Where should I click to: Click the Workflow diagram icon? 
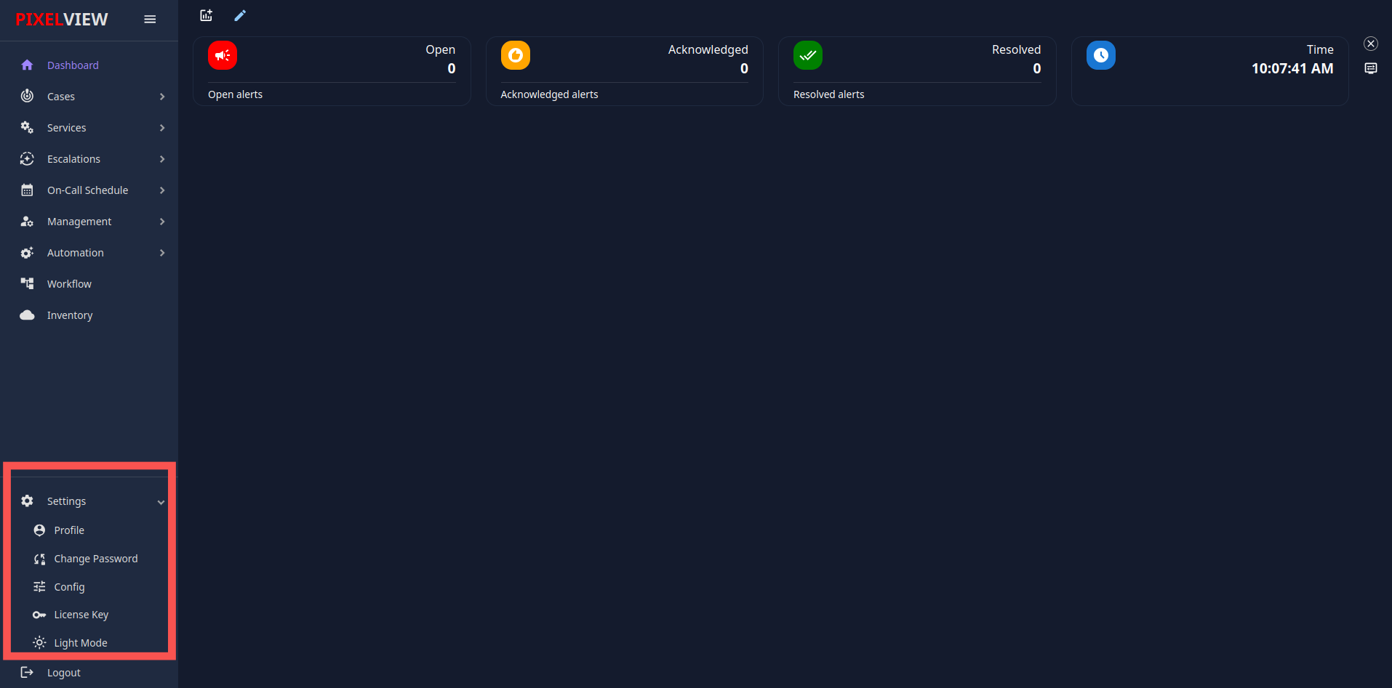click(x=27, y=283)
